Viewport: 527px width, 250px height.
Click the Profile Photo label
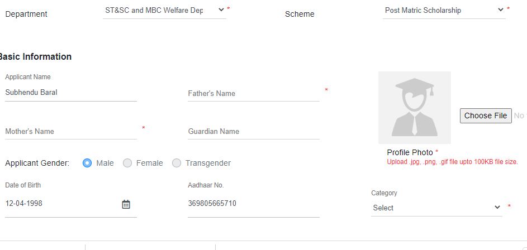410,152
